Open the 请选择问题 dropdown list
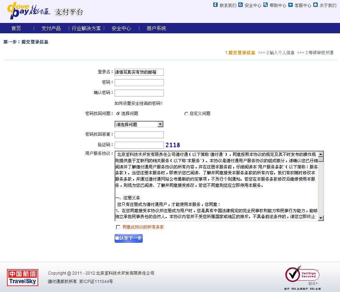 (139, 124)
